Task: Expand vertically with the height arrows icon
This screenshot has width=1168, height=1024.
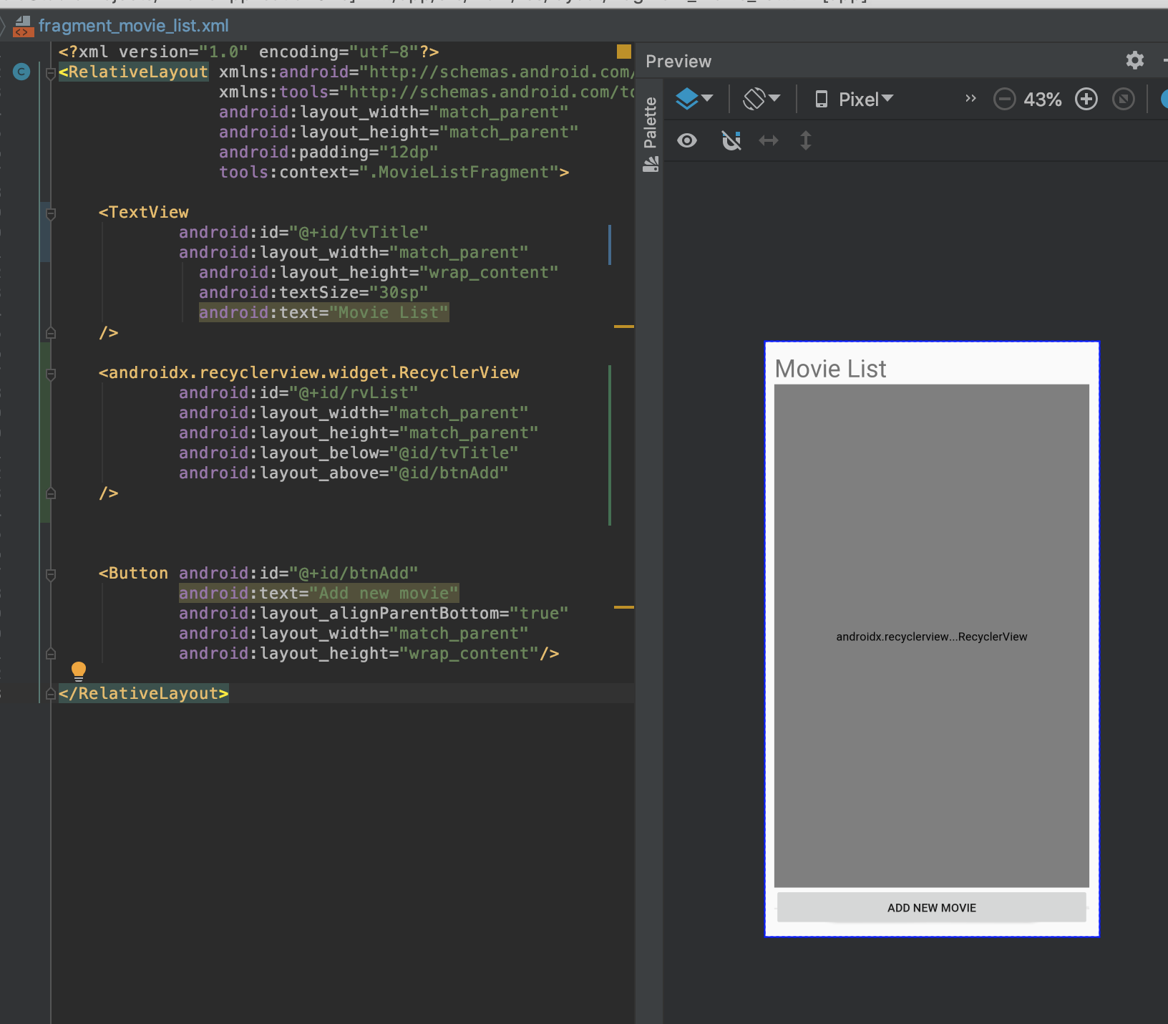Action: point(806,140)
